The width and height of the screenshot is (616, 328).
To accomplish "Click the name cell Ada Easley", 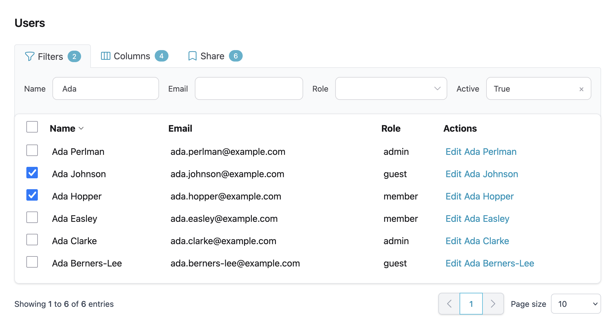I will coord(74,219).
